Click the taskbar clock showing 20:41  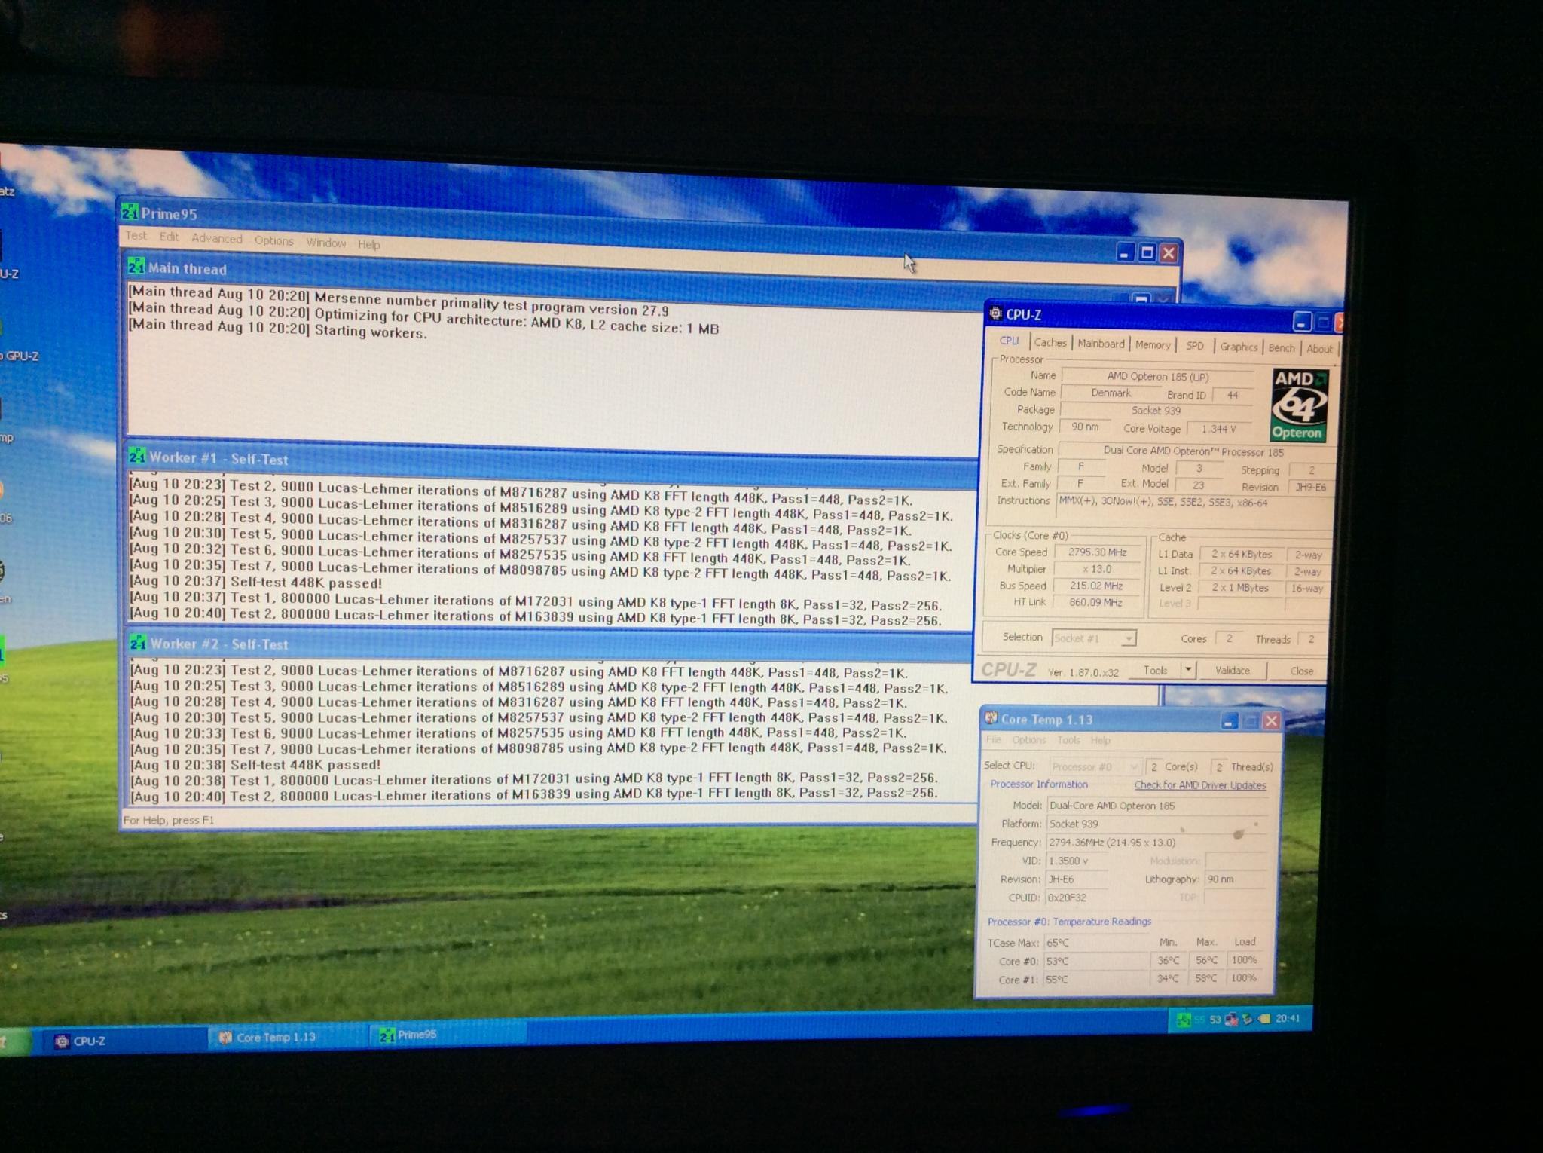tap(1288, 1018)
